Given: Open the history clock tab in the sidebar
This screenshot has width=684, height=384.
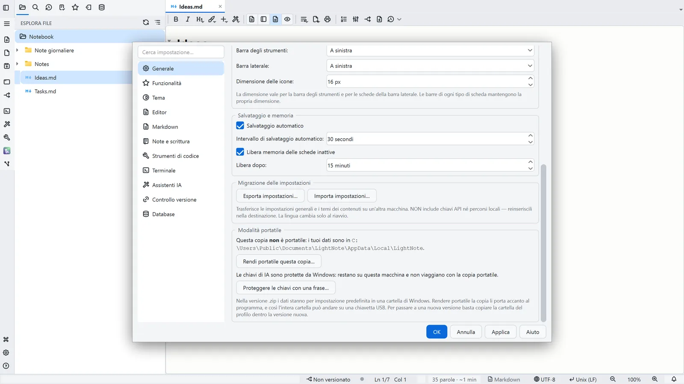Looking at the screenshot, I should coord(49,7).
